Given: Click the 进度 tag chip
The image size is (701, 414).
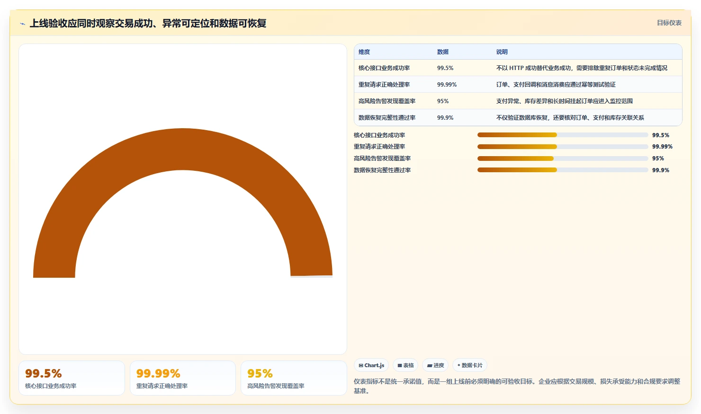Looking at the screenshot, I should click(x=435, y=365).
